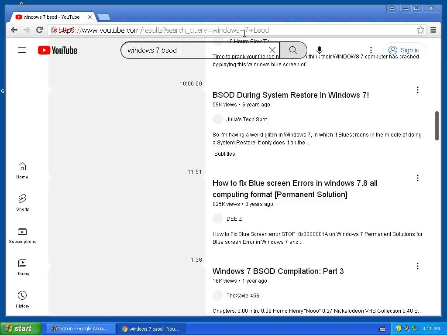
Task: Open Subscriptions in sidebar
Action: pyautogui.click(x=22, y=235)
